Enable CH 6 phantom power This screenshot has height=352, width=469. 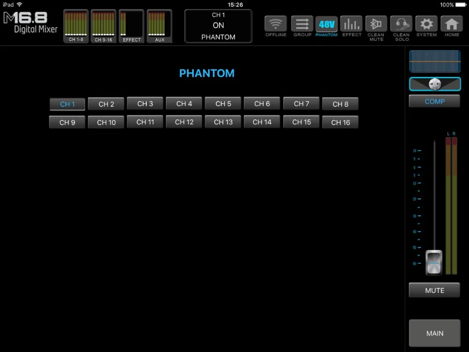[x=262, y=104]
